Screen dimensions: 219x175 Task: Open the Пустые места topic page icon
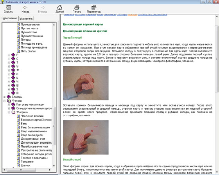click(x=18, y=28)
